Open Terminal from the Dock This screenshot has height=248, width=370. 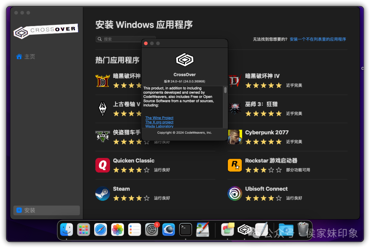click(185, 230)
